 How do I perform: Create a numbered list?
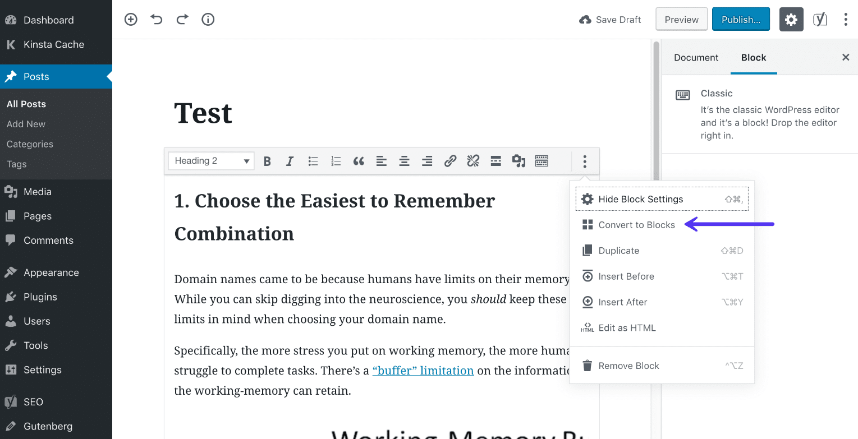[x=336, y=161]
